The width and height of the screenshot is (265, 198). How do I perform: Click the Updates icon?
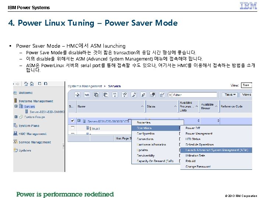click(15, 150)
